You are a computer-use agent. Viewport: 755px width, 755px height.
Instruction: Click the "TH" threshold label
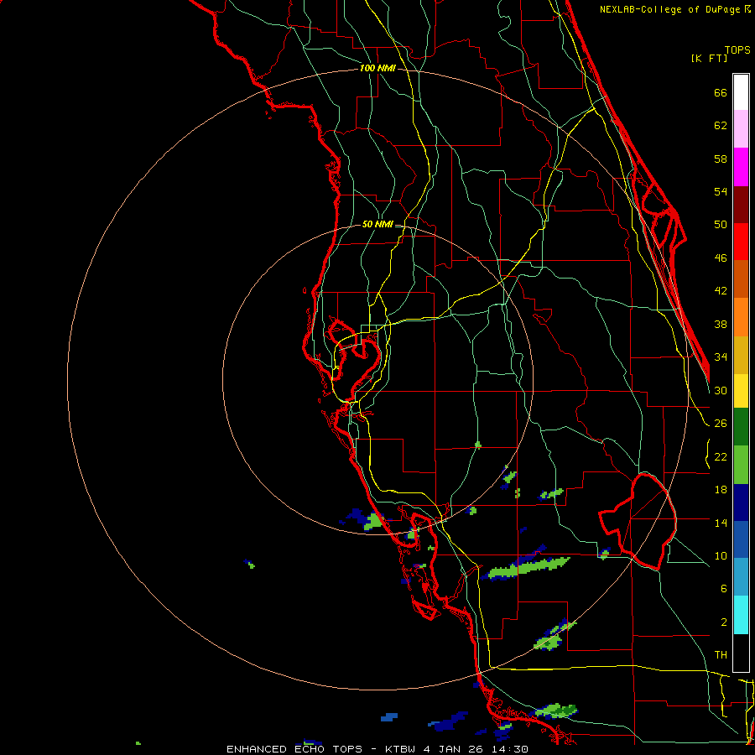click(721, 655)
